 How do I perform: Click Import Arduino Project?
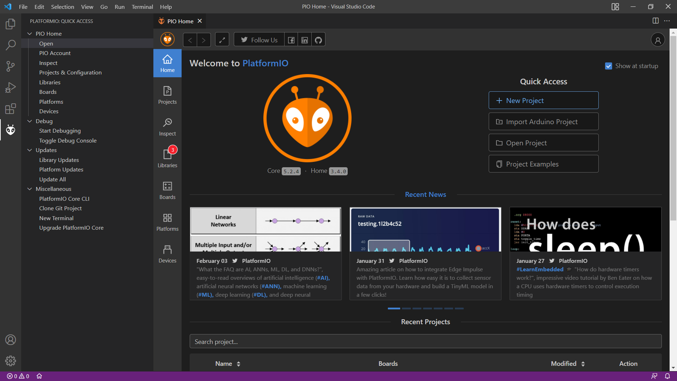coord(543,122)
